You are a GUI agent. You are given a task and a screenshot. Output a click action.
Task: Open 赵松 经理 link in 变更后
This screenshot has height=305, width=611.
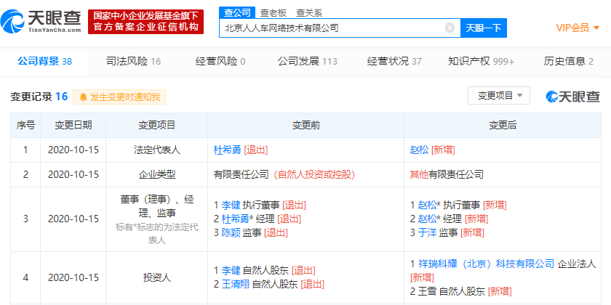tap(428, 219)
